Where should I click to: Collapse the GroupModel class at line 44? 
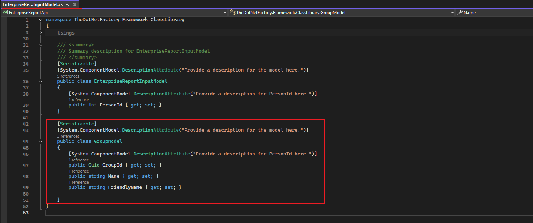[x=41, y=141]
